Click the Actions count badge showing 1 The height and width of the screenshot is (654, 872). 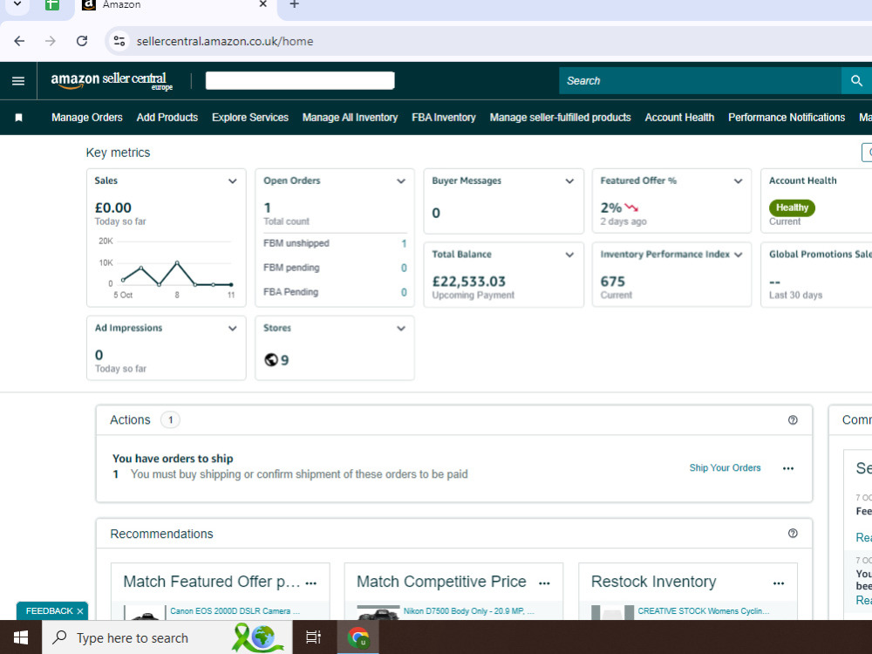pyautogui.click(x=170, y=420)
